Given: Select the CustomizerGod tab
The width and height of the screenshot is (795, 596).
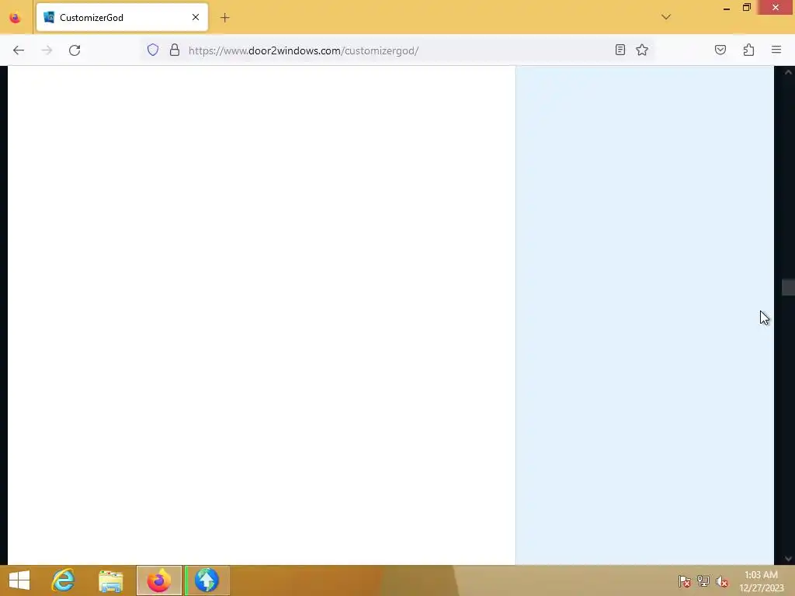Looking at the screenshot, I should [x=122, y=17].
